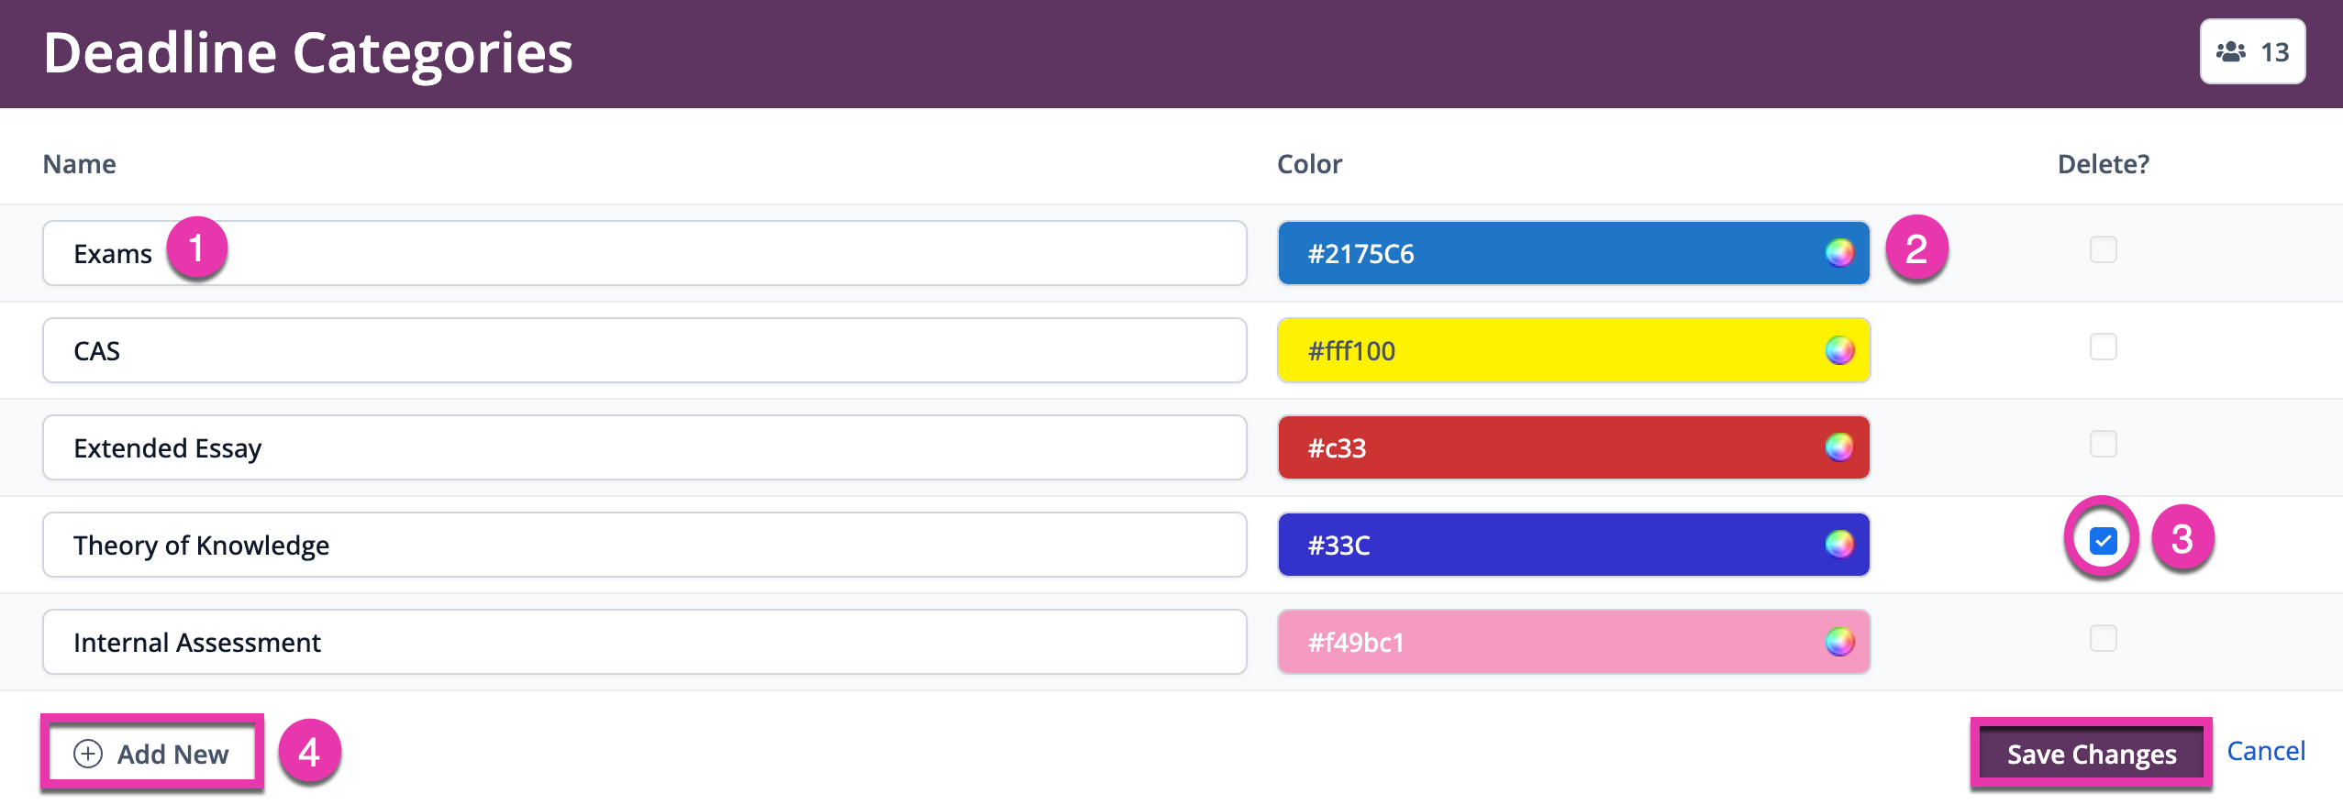This screenshot has height=805, width=2343.
Task: Enable Delete checkbox for Extended Essay
Action: tap(2103, 444)
